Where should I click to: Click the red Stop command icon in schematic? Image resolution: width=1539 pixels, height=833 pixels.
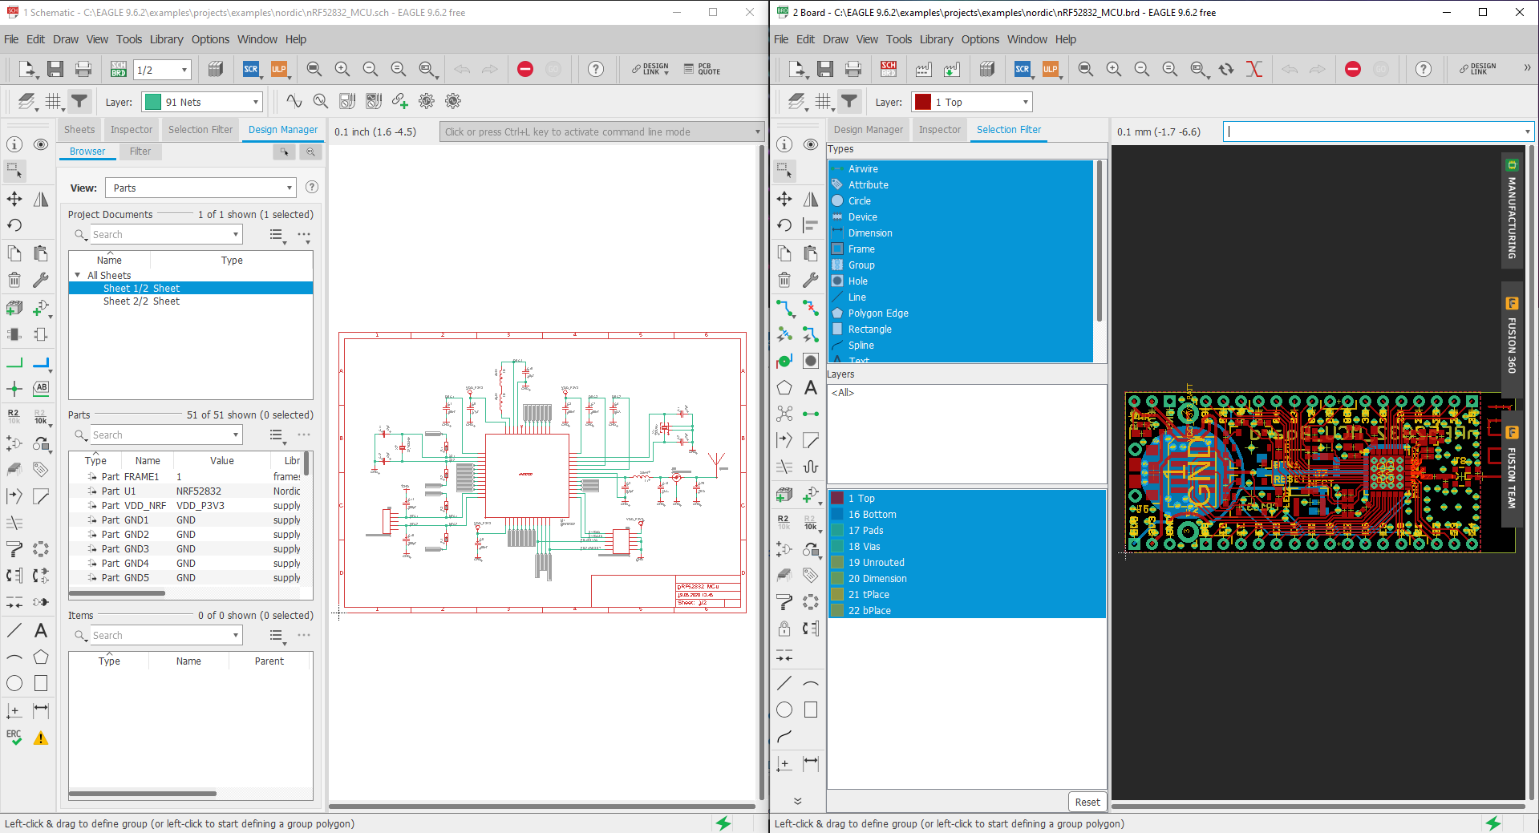point(525,70)
